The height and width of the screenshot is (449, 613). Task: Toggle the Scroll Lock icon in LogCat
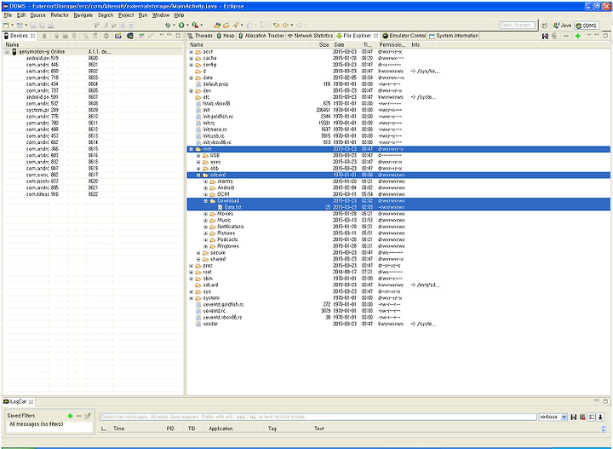click(600, 417)
